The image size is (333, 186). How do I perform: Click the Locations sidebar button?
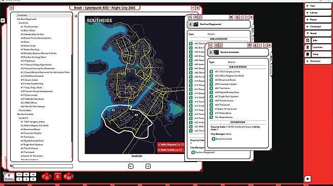click(321, 47)
